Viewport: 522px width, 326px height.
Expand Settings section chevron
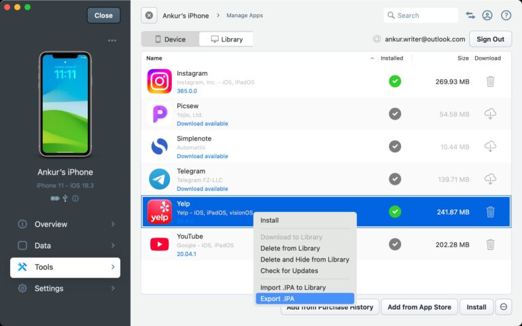[113, 288]
